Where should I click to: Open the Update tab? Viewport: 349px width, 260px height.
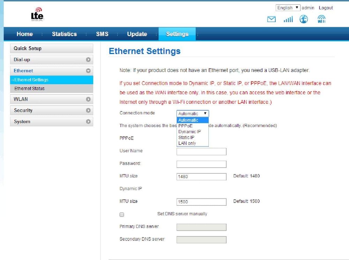click(x=137, y=34)
